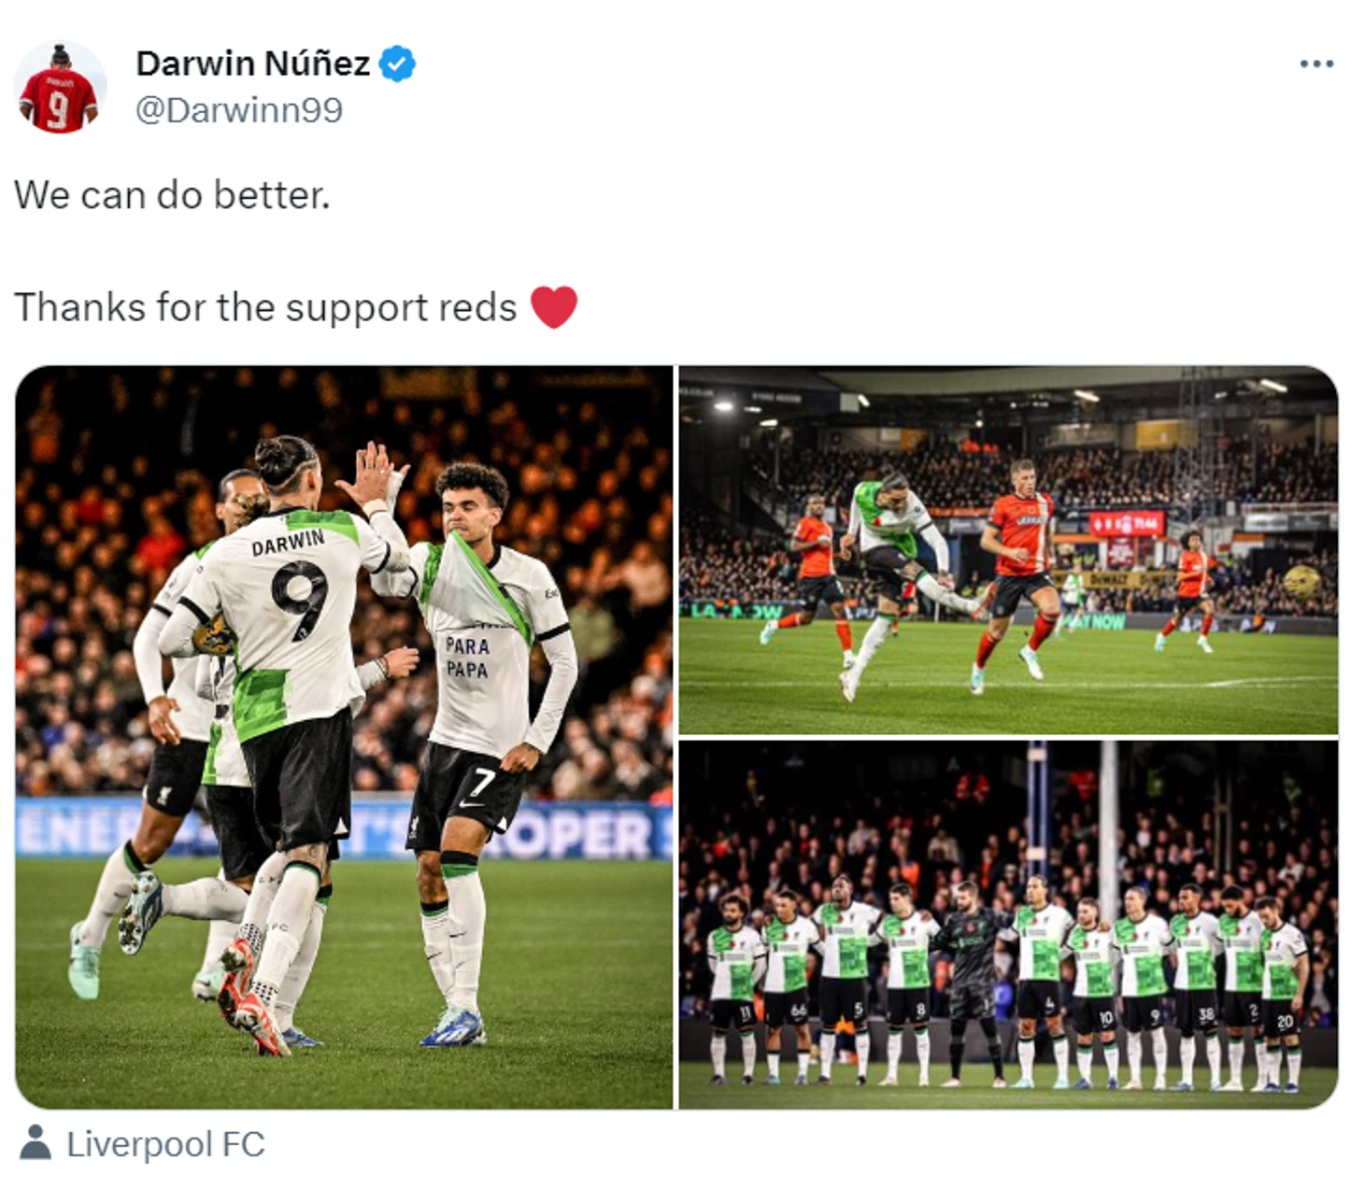Click the "Thanks for the support reds" text
1364x1189 pixels.
click(265, 307)
